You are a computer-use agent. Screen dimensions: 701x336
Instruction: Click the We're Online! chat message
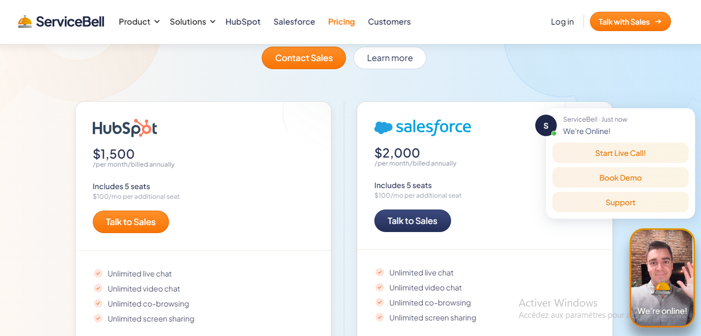587,131
